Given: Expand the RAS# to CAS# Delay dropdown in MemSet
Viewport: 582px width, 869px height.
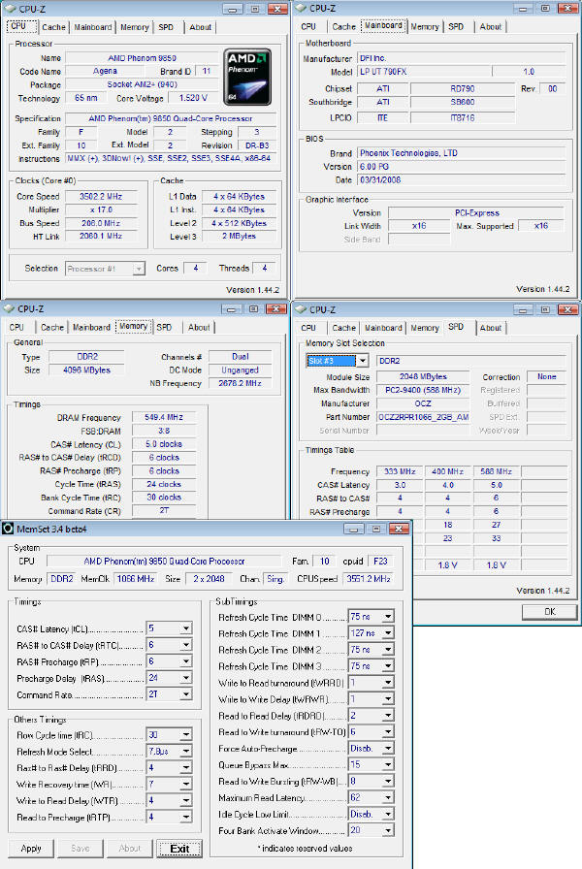Looking at the screenshot, I should [185, 645].
